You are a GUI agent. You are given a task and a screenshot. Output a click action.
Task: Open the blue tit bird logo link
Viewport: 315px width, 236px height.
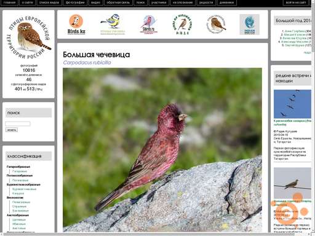point(113,24)
